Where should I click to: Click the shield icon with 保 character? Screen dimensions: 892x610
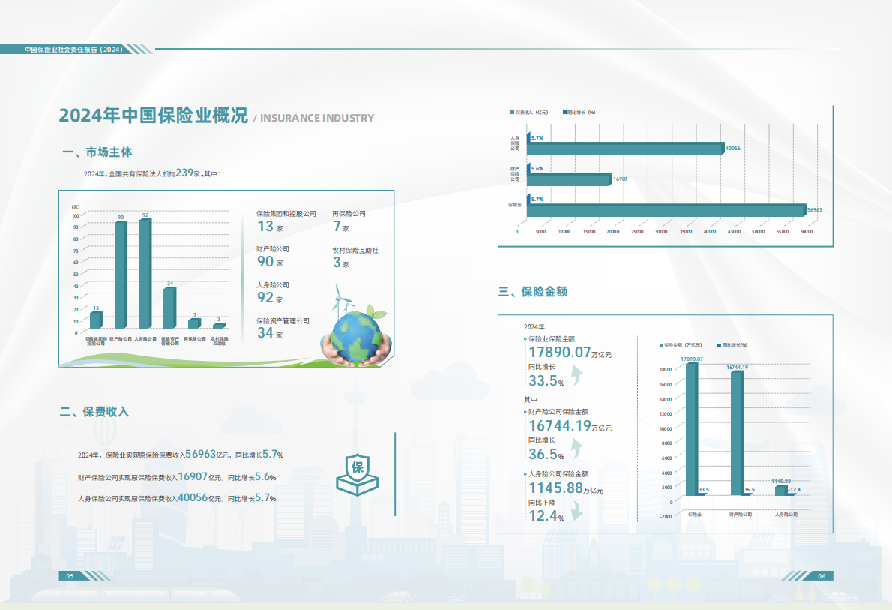click(357, 474)
